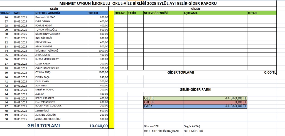Select the amount cell for İDİL NEMİT GÖKDAĞ
Image resolution: width=285 pixels, height=136 pixels.
tap(98, 51)
